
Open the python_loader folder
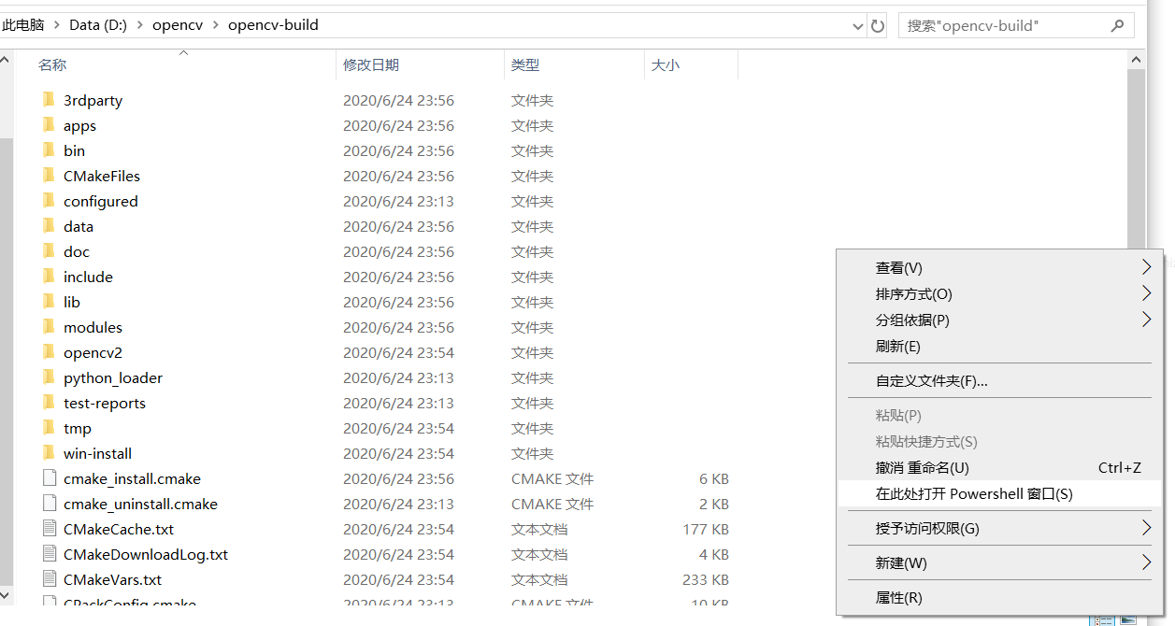[112, 377]
